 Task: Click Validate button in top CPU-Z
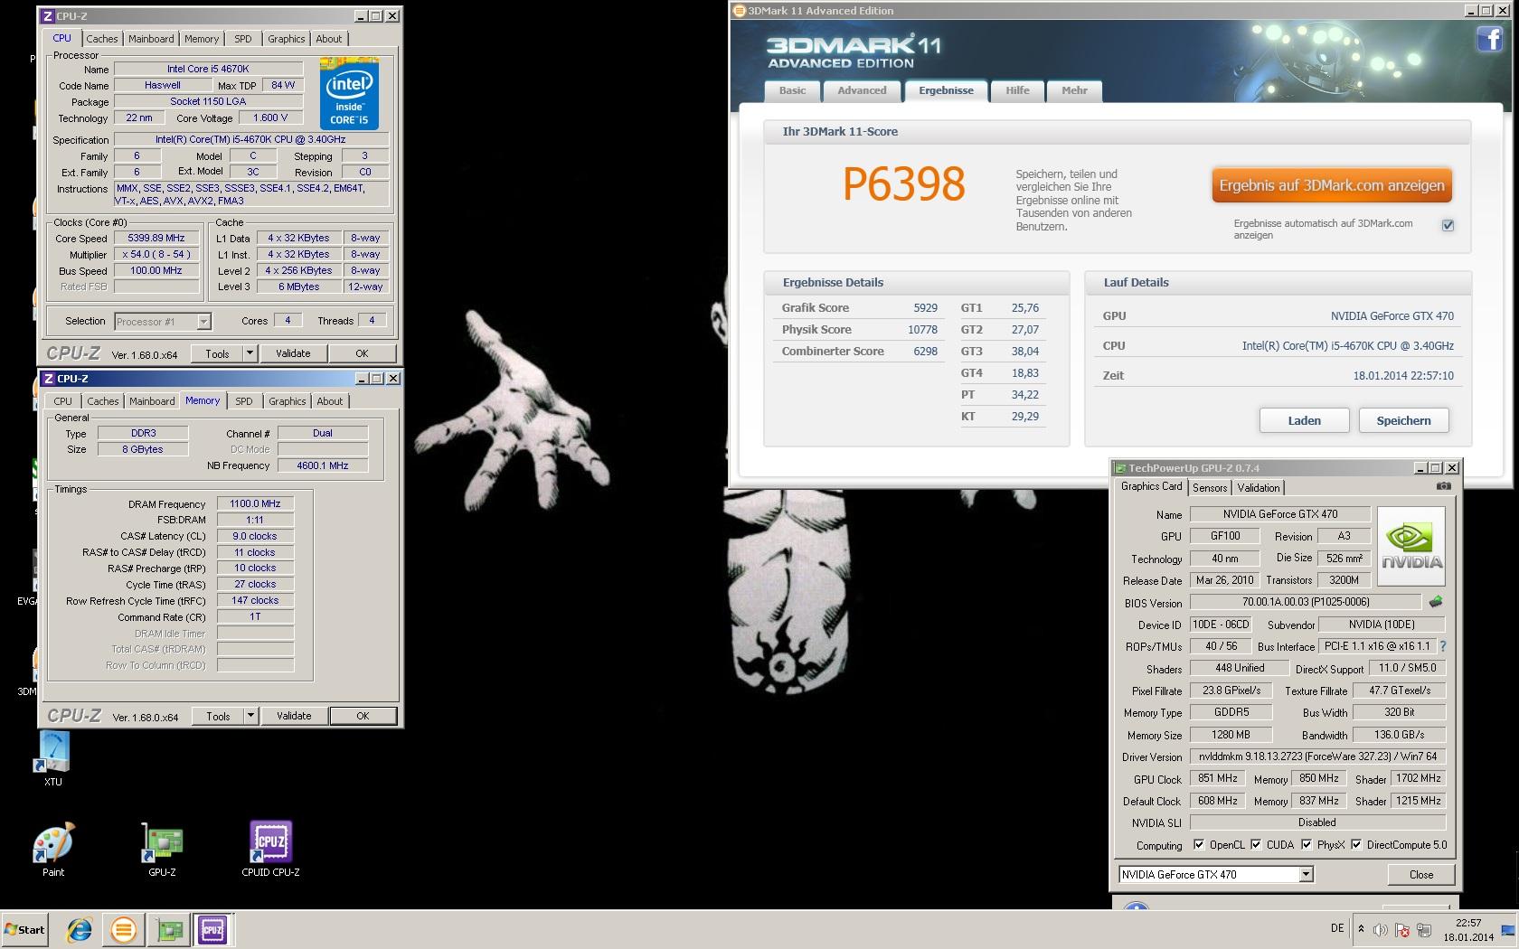click(293, 353)
